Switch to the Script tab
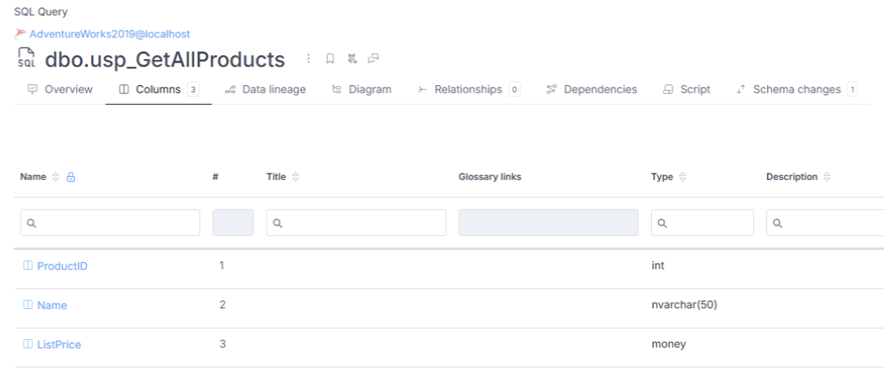This screenshot has height=387, width=884. tap(687, 89)
